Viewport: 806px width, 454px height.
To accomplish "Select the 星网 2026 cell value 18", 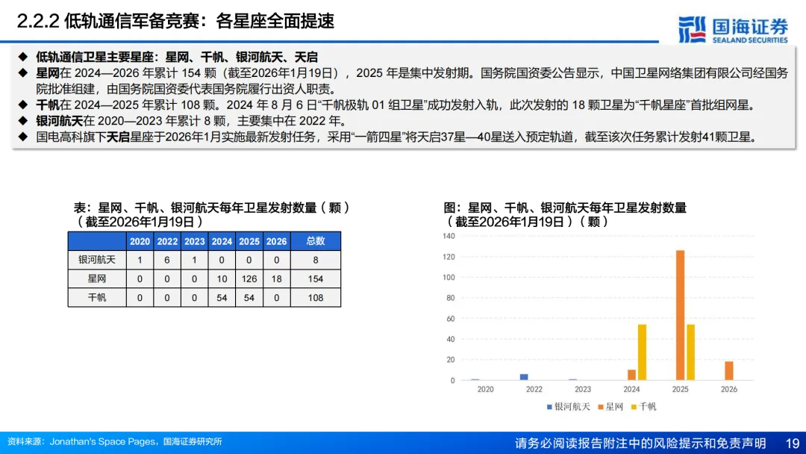I will click(x=277, y=279).
